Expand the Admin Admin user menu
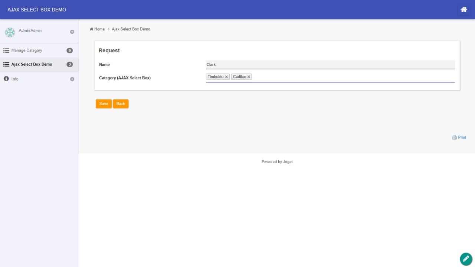475x267 pixels. 72,32
